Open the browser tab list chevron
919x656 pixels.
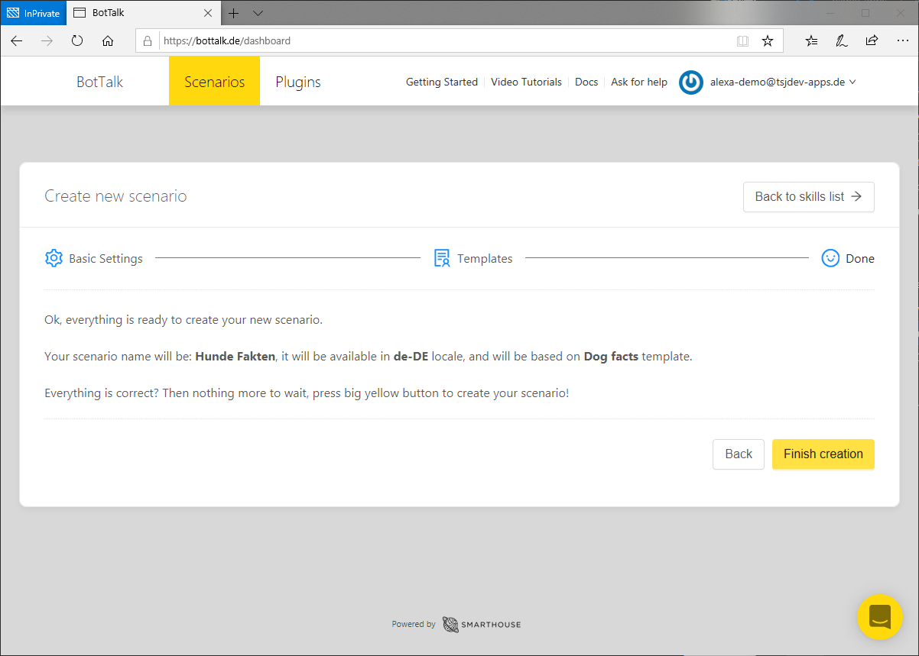coord(258,13)
